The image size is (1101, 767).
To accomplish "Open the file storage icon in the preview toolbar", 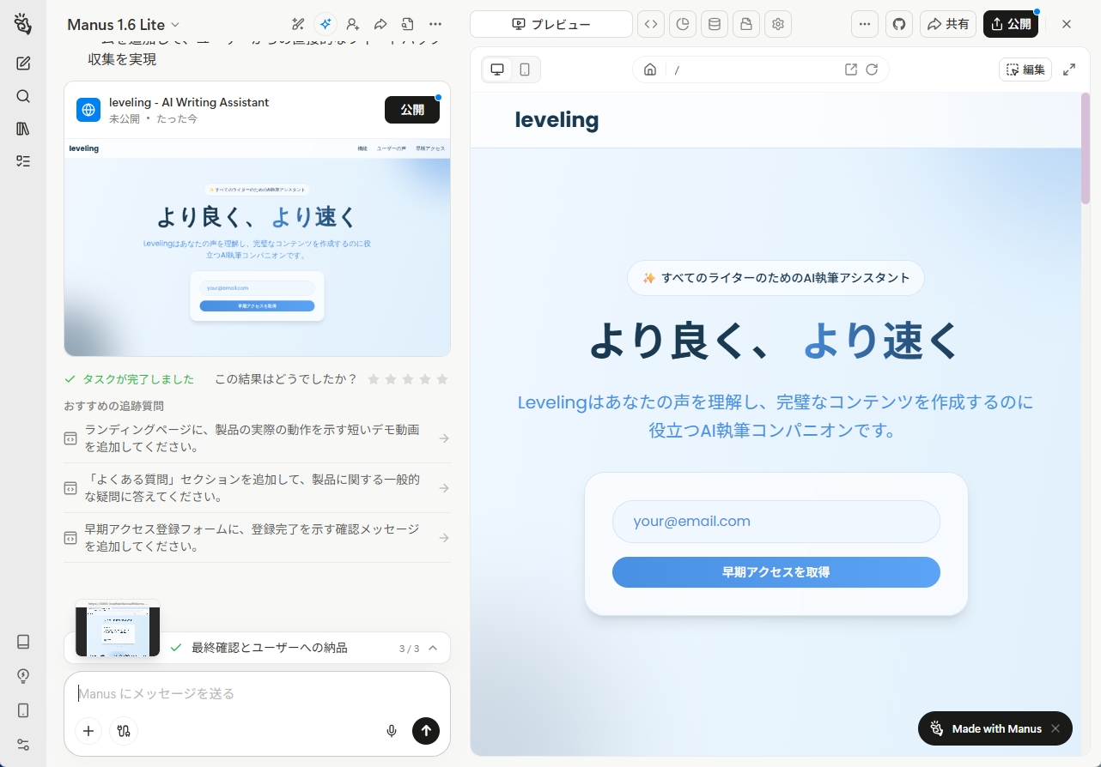I will click(x=746, y=24).
